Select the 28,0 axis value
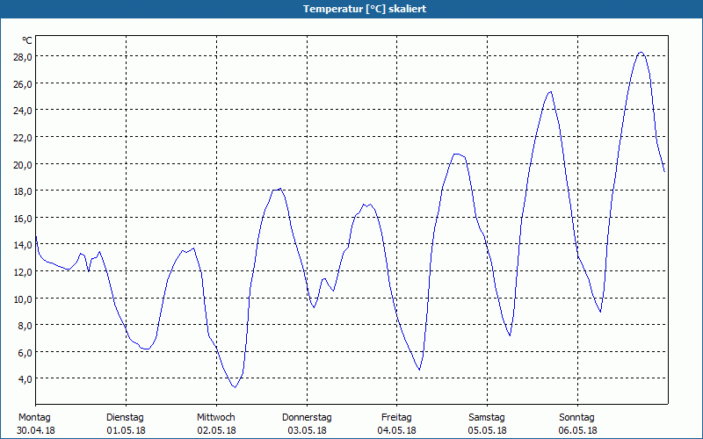The image size is (703, 439). click(x=23, y=57)
